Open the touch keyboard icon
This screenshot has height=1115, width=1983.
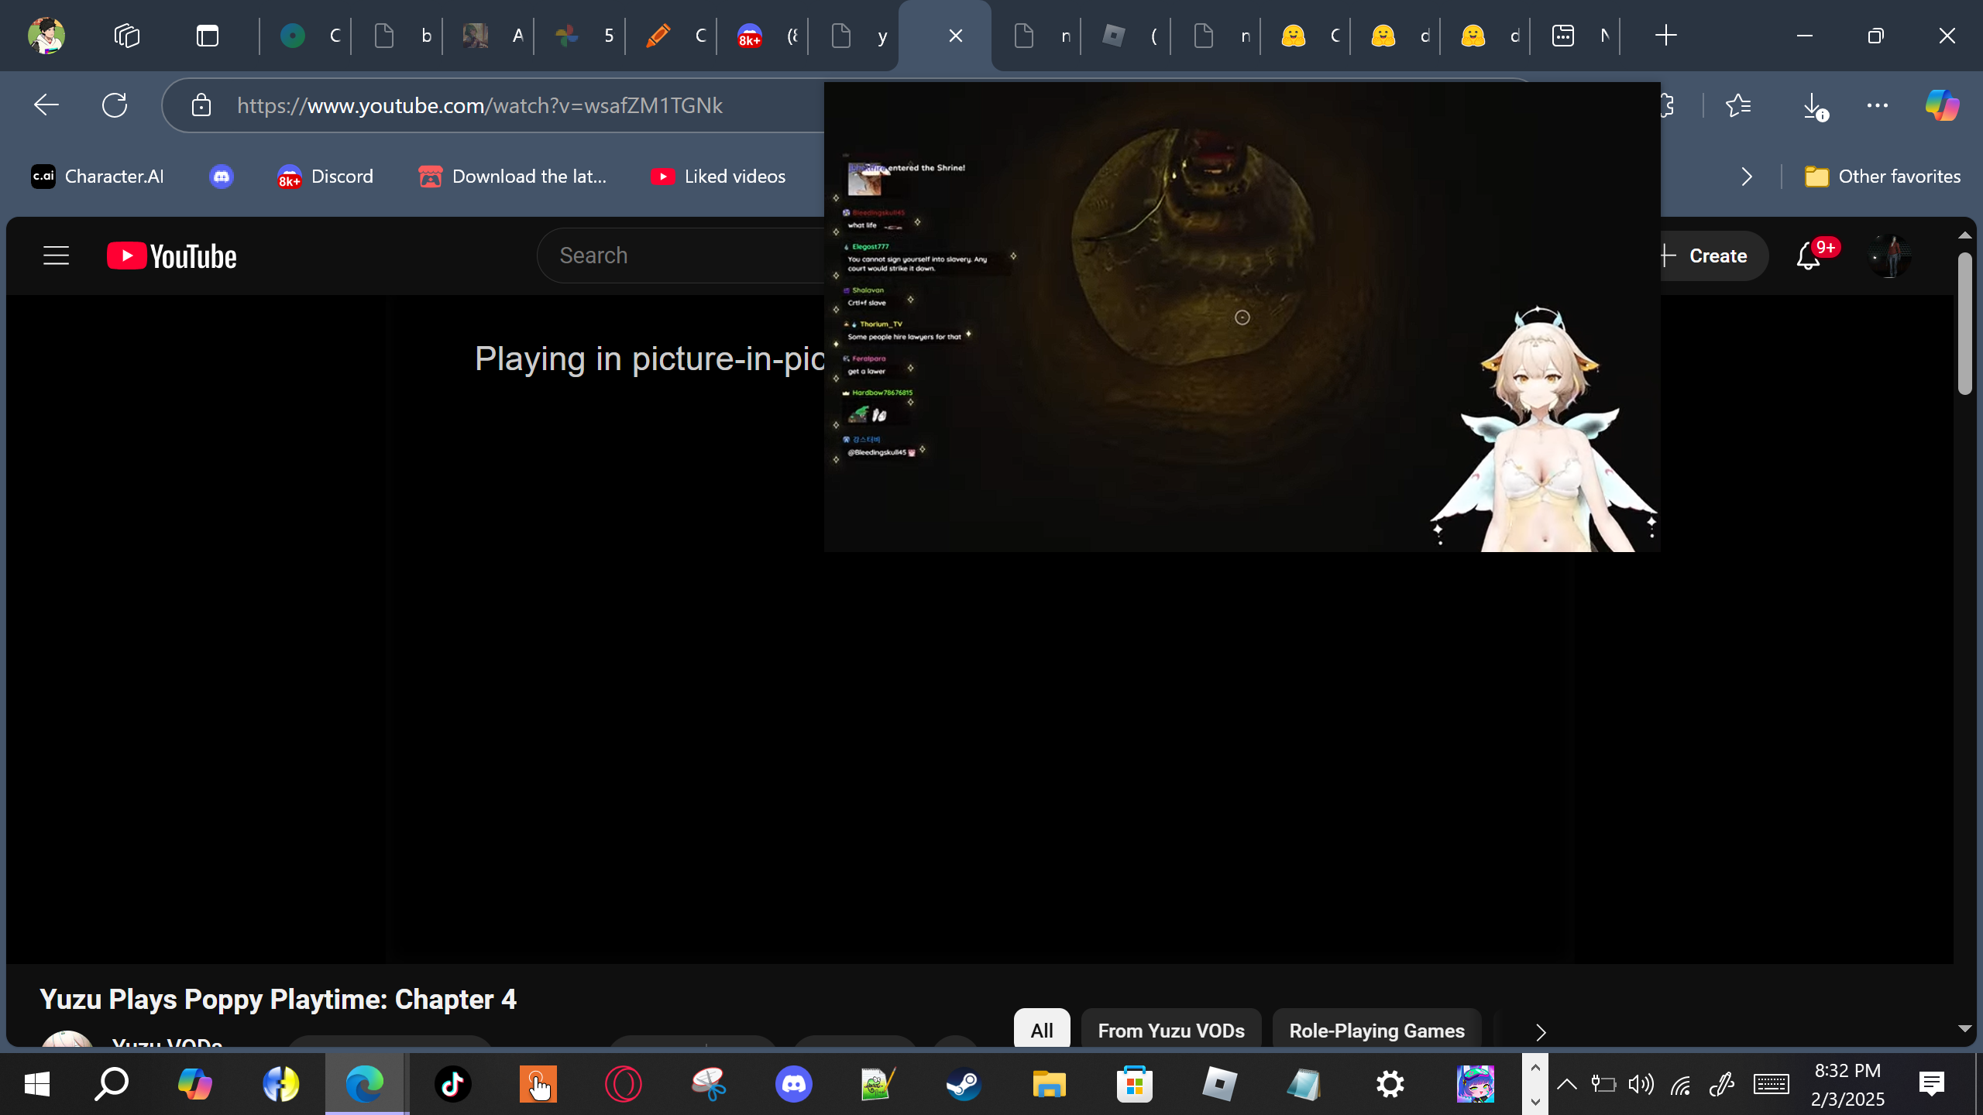[1771, 1084]
